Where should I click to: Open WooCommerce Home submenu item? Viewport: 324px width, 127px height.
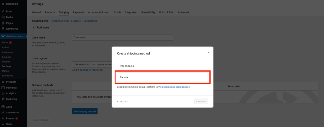click(5, 43)
